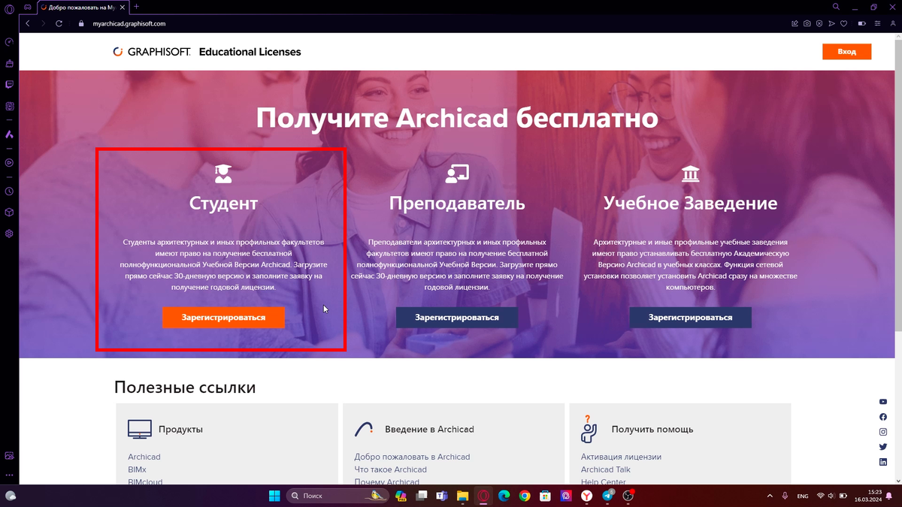Add the page to bookmarks with the heart icon
Viewport: 902px width, 507px height.
coord(843,23)
